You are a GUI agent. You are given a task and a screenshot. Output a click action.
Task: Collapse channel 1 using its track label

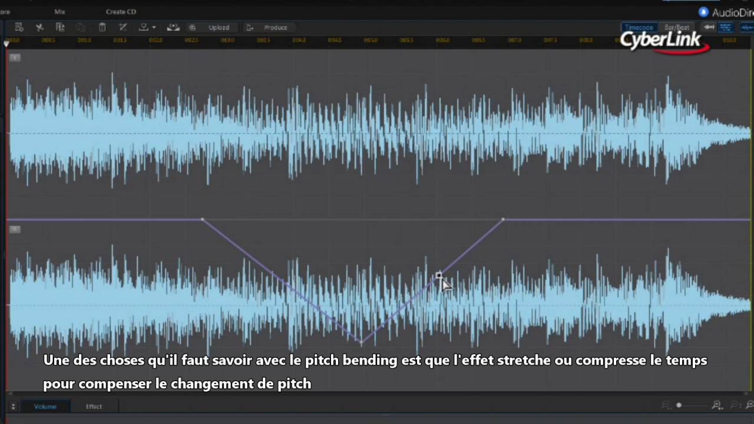15,57
